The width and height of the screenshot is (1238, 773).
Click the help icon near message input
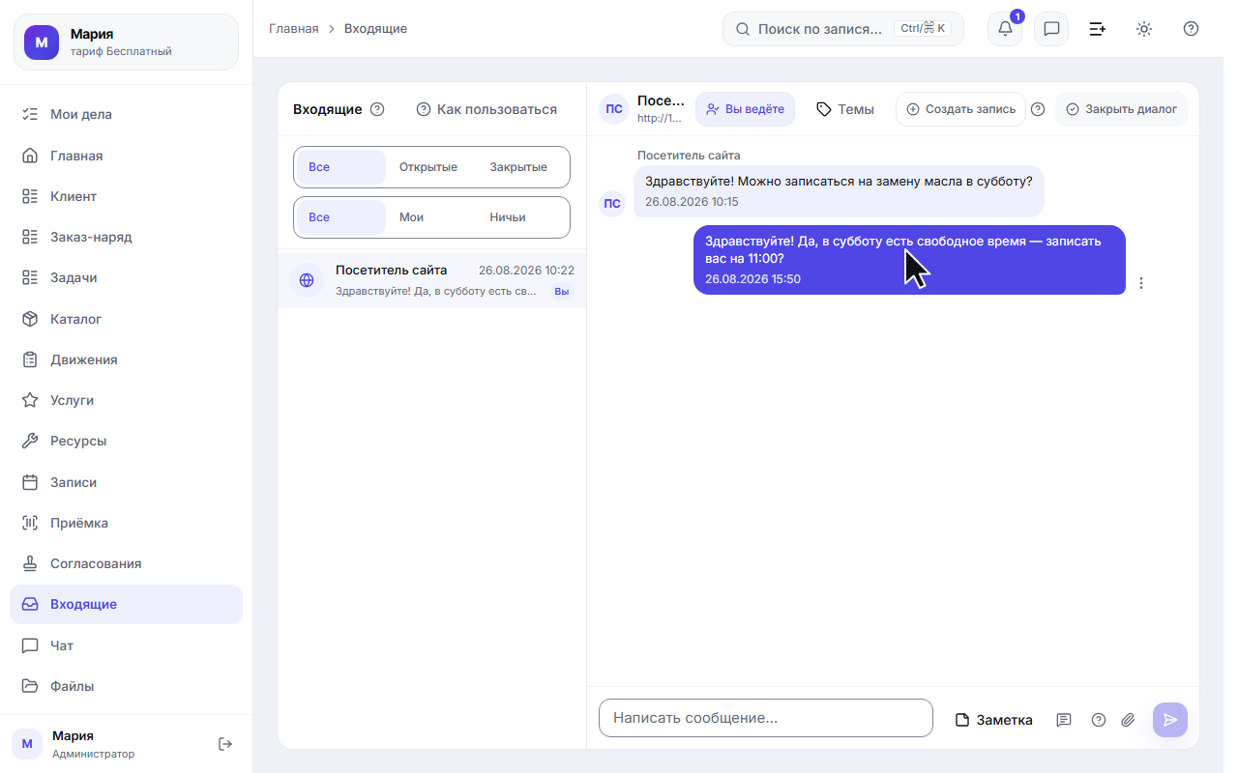(x=1099, y=720)
